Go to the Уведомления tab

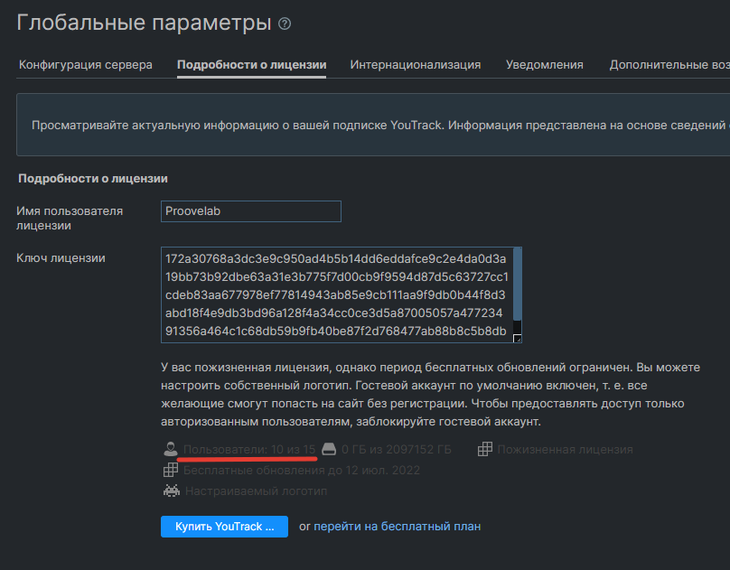pyautogui.click(x=544, y=65)
